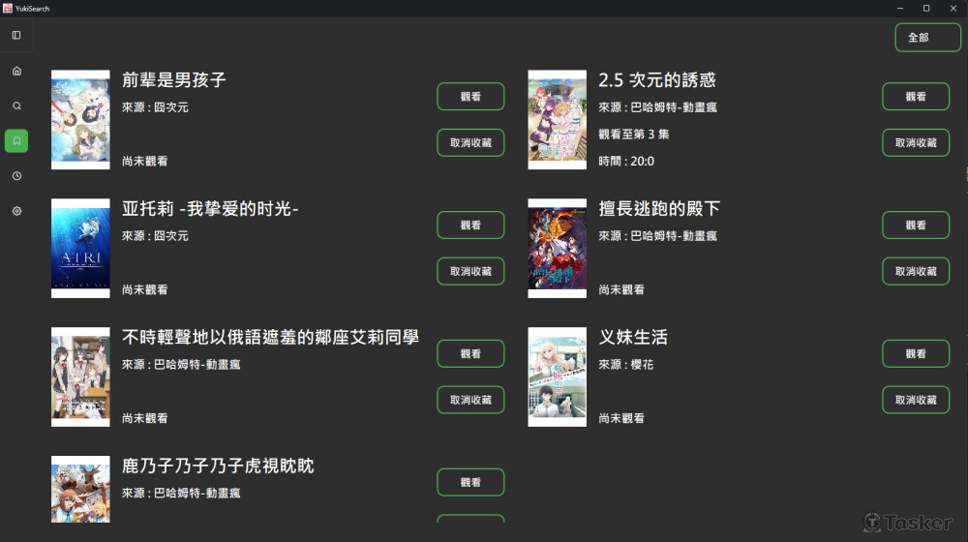Open the 前輩是男孩子 cover thumbnail
The image size is (968, 542).
(80, 120)
